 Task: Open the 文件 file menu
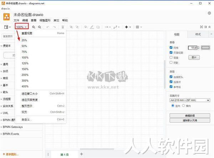[16, 20]
